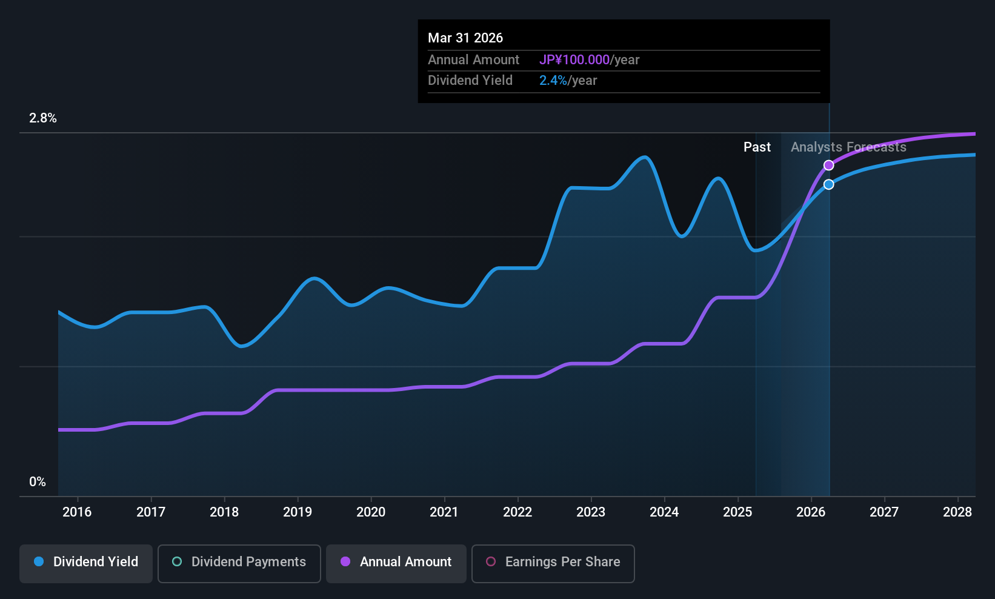Image resolution: width=995 pixels, height=599 pixels.
Task: Click the 2.4%/year dividend yield value
Action: point(568,80)
